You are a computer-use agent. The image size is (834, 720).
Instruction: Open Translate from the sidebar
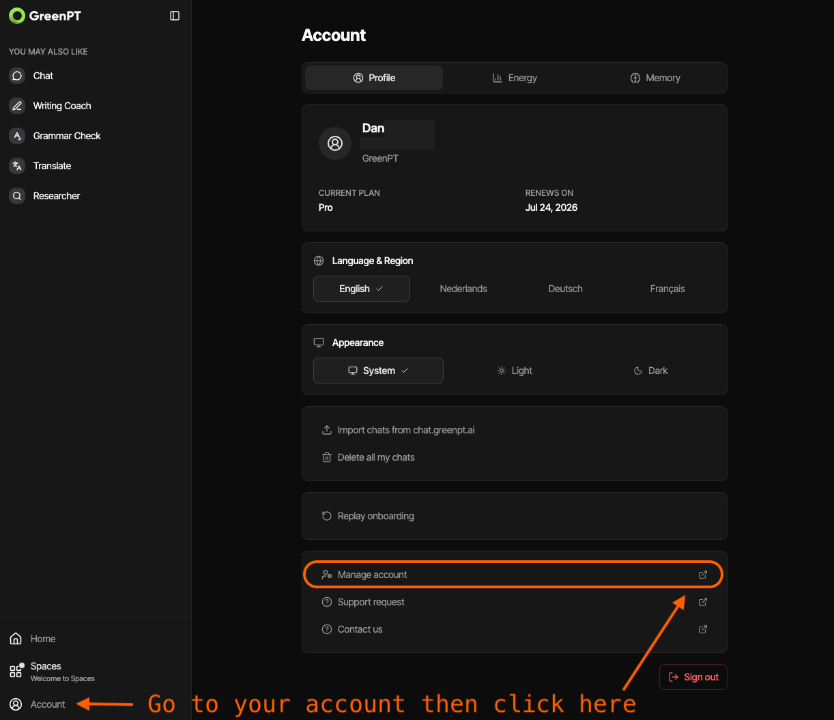[x=96, y=166]
